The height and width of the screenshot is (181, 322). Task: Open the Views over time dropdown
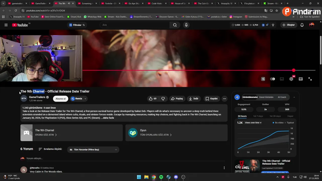[253, 123]
